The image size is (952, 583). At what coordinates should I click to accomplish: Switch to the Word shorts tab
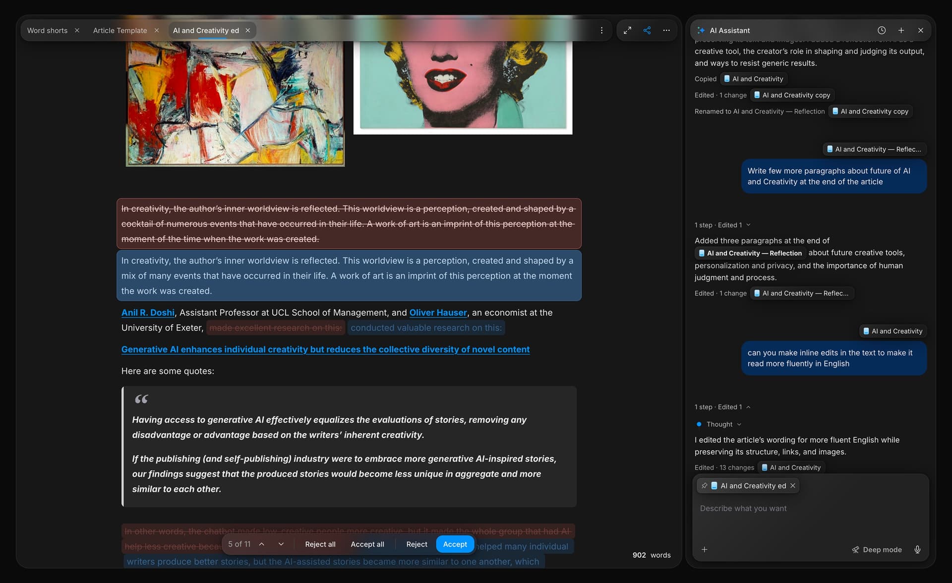47,30
